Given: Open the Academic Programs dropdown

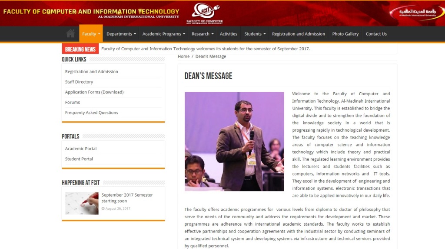Looking at the screenshot, I should pos(163,34).
